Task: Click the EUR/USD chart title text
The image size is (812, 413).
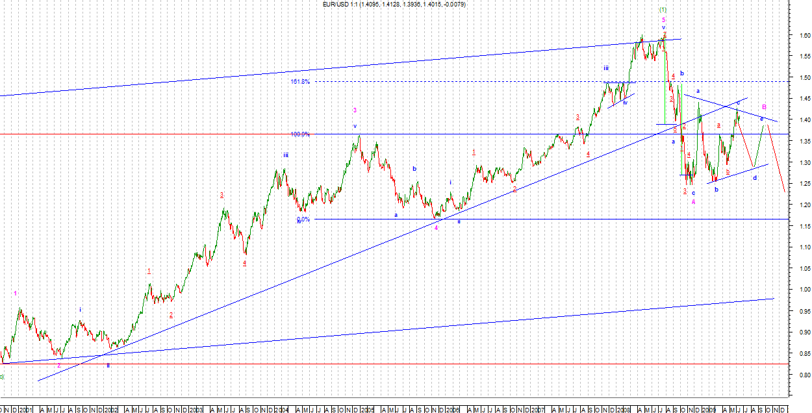Action: pyautogui.click(x=394, y=5)
